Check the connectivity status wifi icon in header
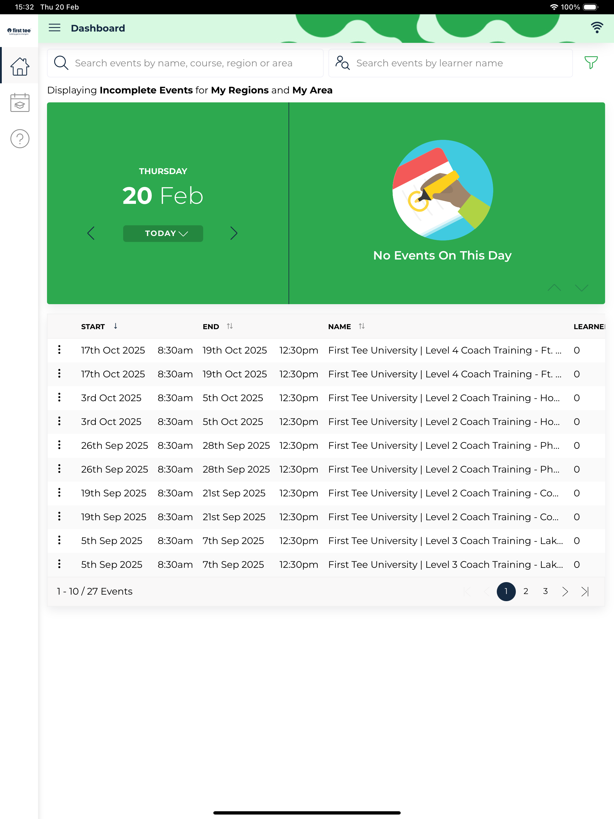This screenshot has height=819, width=614. (597, 28)
